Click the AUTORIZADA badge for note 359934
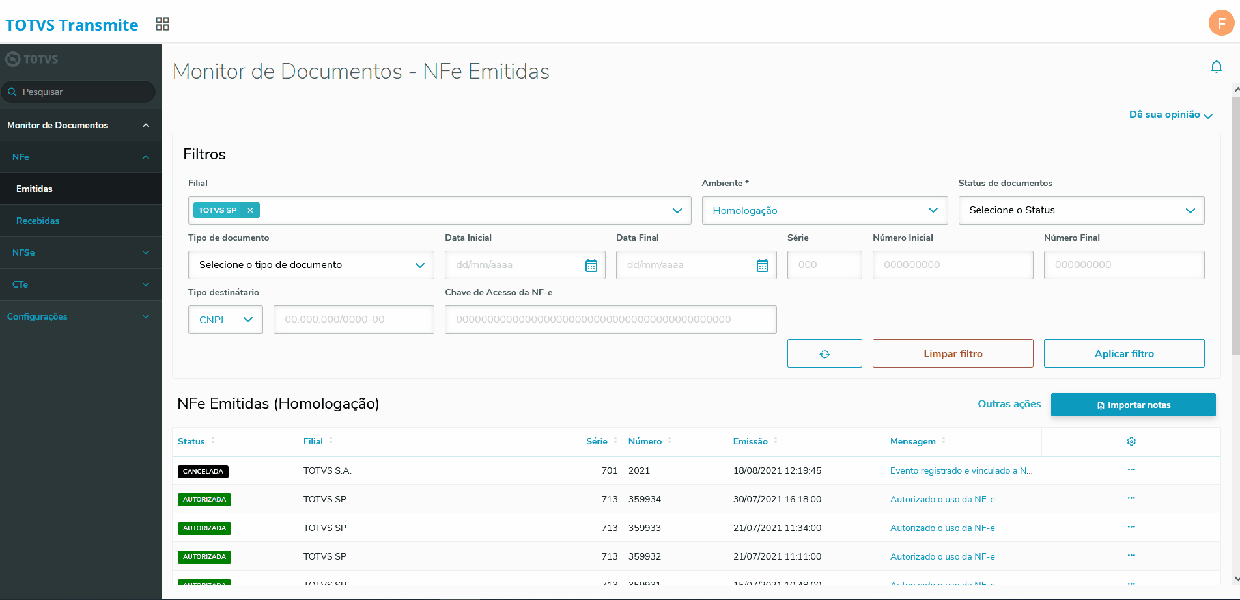1240x600 pixels. [x=204, y=500]
